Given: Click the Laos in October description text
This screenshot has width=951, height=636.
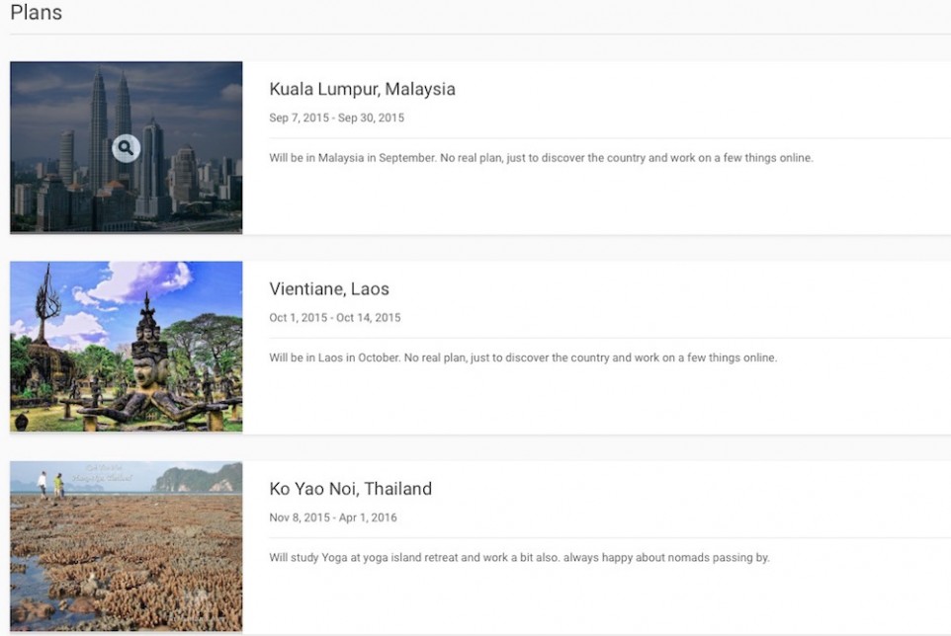Looking at the screenshot, I should (x=523, y=358).
